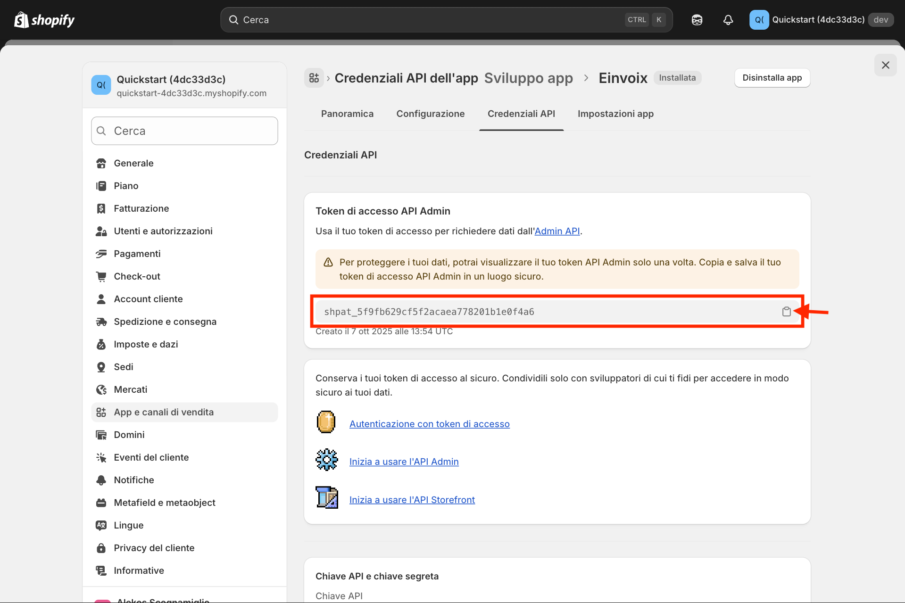The image size is (905, 603).
Task: Click the Shopify logo
Action: [45, 20]
